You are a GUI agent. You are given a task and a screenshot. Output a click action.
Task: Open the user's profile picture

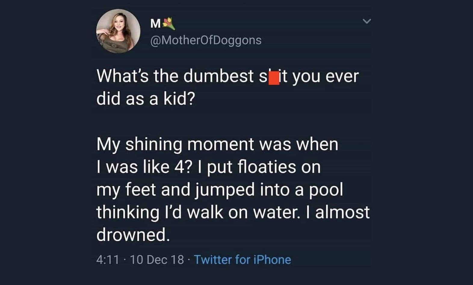[118, 31]
